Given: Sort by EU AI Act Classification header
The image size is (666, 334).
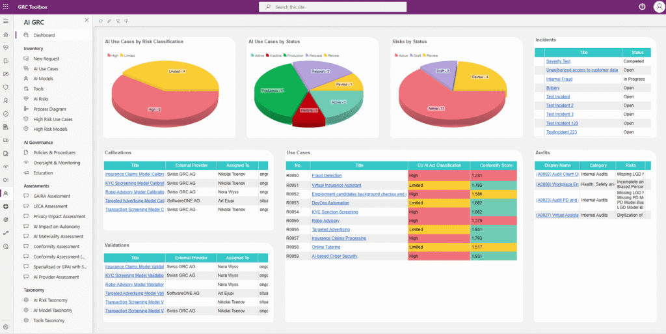Looking at the screenshot, I should pyautogui.click(x=439, y=165).
